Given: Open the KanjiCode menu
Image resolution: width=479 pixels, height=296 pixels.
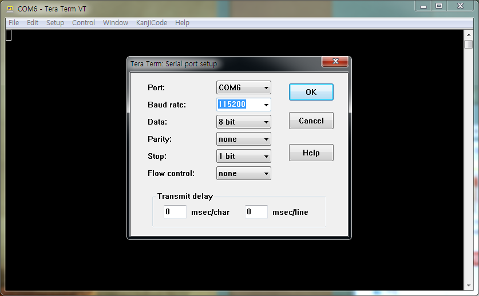Looking at the screenshot, I should pyautogui.click(x=152, y=23).
